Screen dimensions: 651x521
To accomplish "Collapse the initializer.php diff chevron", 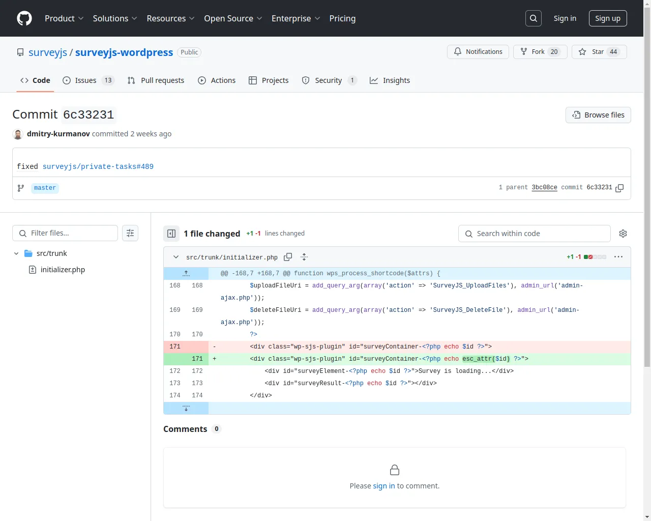I will [x=176, y=257].
